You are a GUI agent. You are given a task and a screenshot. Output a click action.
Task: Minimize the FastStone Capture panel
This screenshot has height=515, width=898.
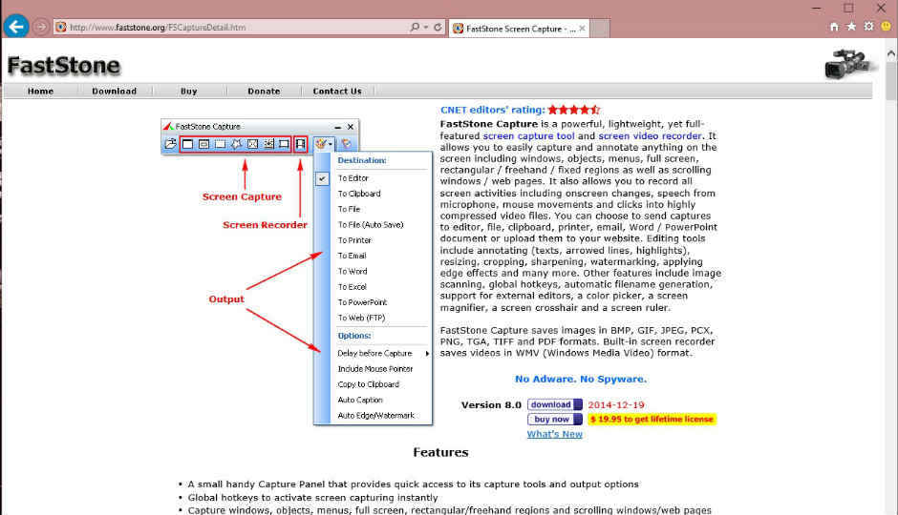coord(338,127)
